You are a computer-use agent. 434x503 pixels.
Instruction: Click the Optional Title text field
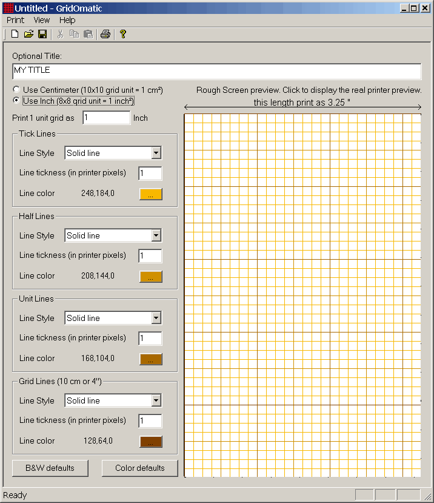tap(216, 71)
